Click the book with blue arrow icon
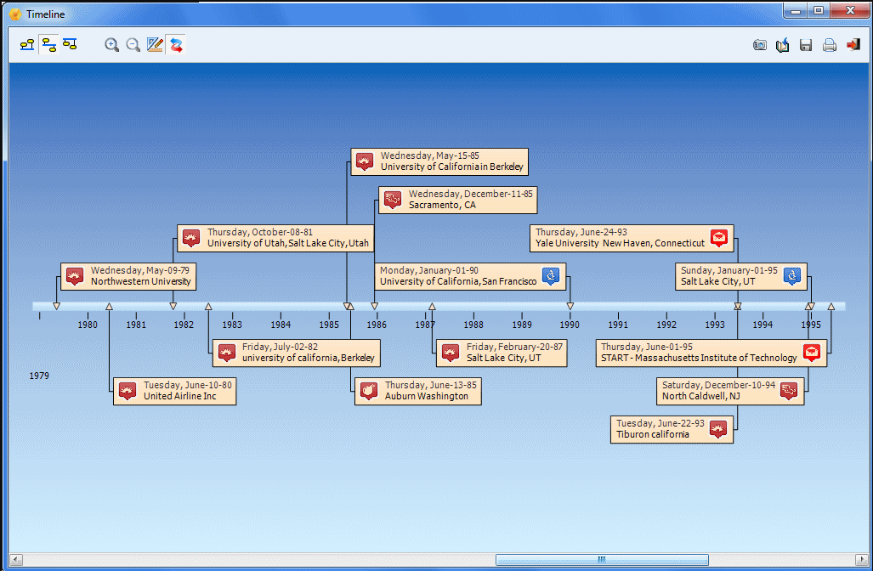 (783, 45)
